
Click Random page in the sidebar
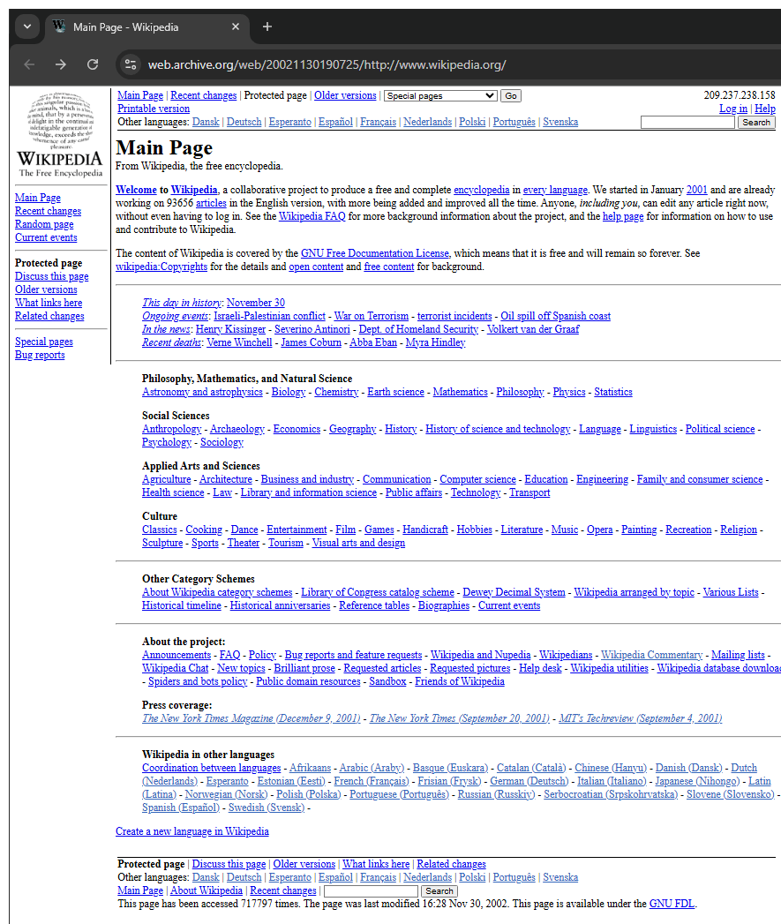pyautogui.click(x=44, y=224)
